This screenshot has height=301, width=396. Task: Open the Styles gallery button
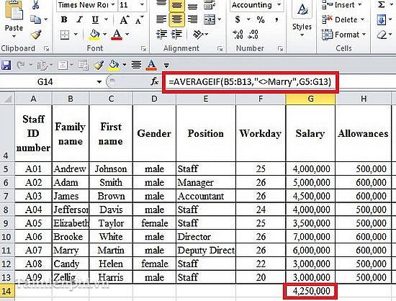point(302,19)
